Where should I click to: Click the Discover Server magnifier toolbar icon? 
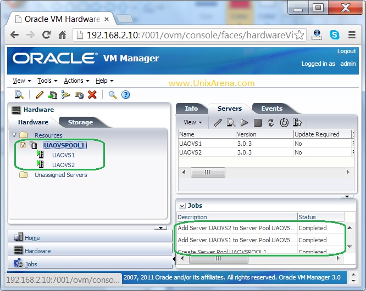19,94
